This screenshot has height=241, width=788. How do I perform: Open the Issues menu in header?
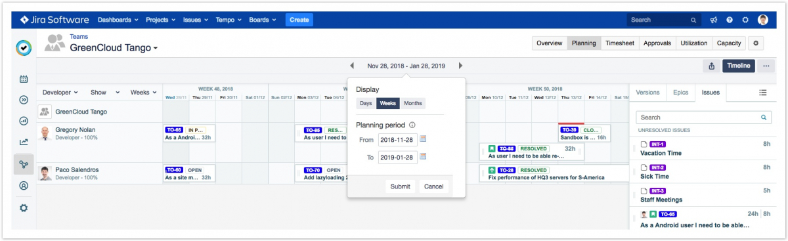point(196,20)
